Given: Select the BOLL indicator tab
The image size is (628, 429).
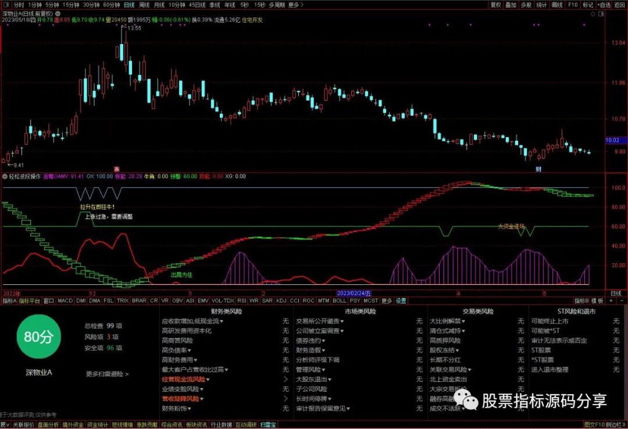Looking at the screenshot, I should pyautogui.click(x=339, y=301).
